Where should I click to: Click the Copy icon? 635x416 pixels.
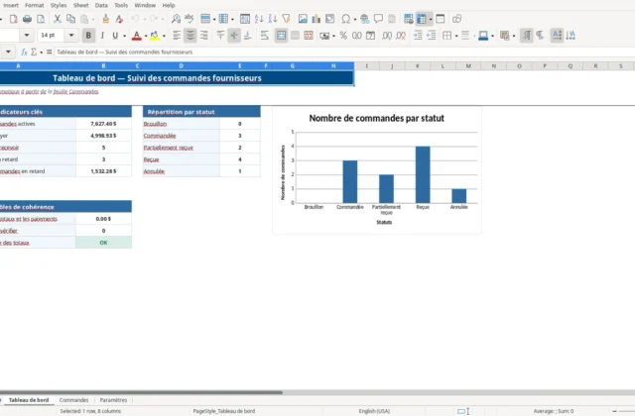(70, 19)
